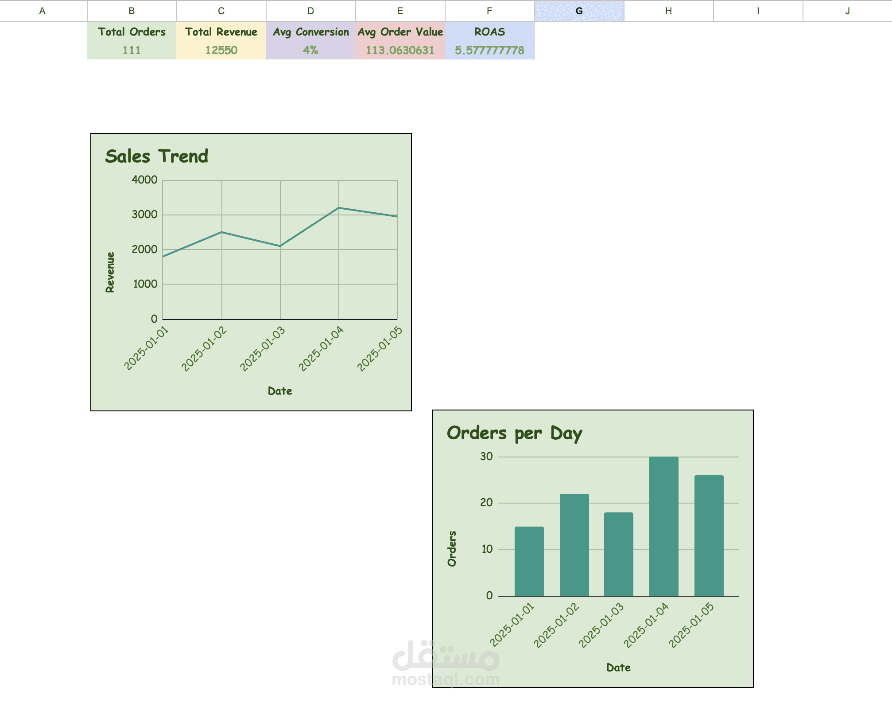Click the bar for 2025-01-05 orders

[709, 535]
